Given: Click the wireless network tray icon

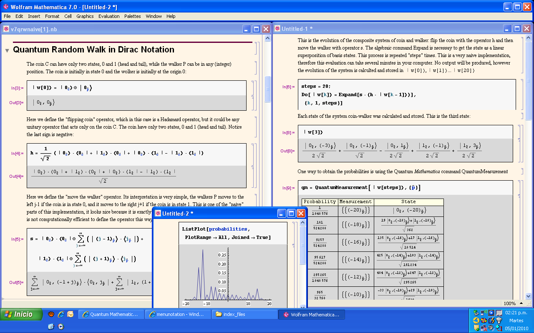Looking at the screenshot, I should pyautogui.click(x=499, y=320).
